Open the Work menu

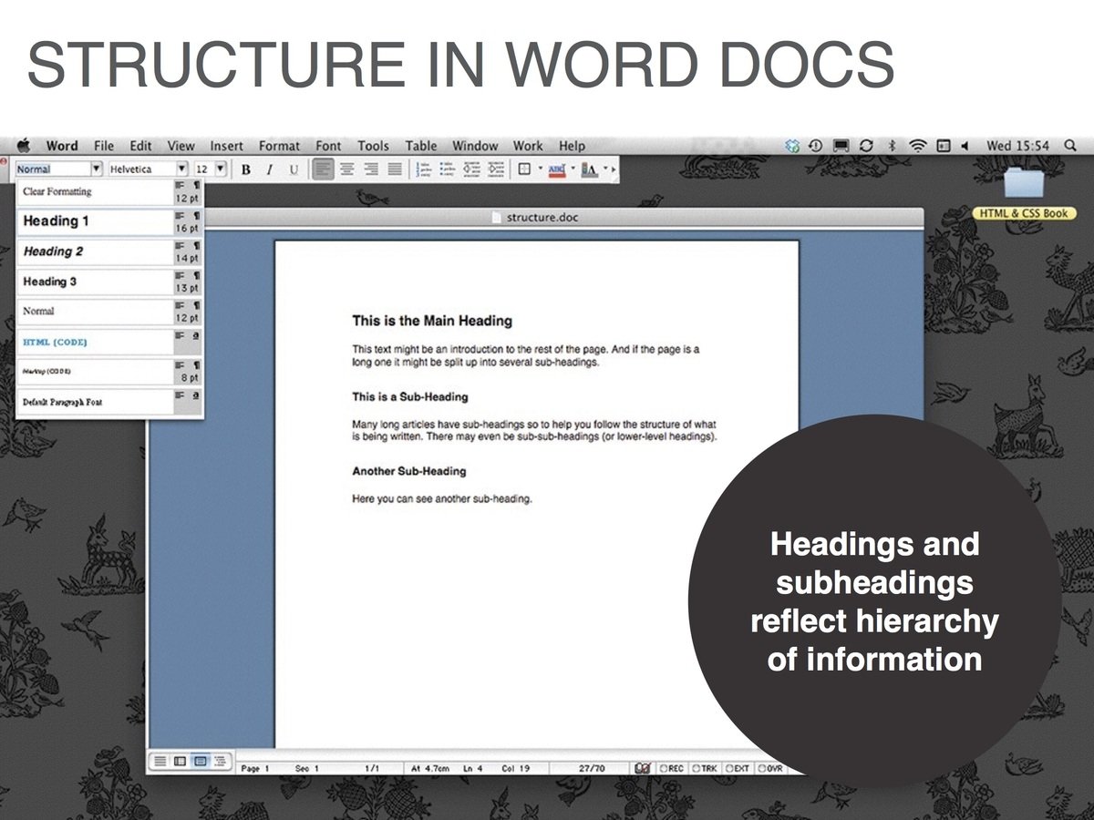527,146
